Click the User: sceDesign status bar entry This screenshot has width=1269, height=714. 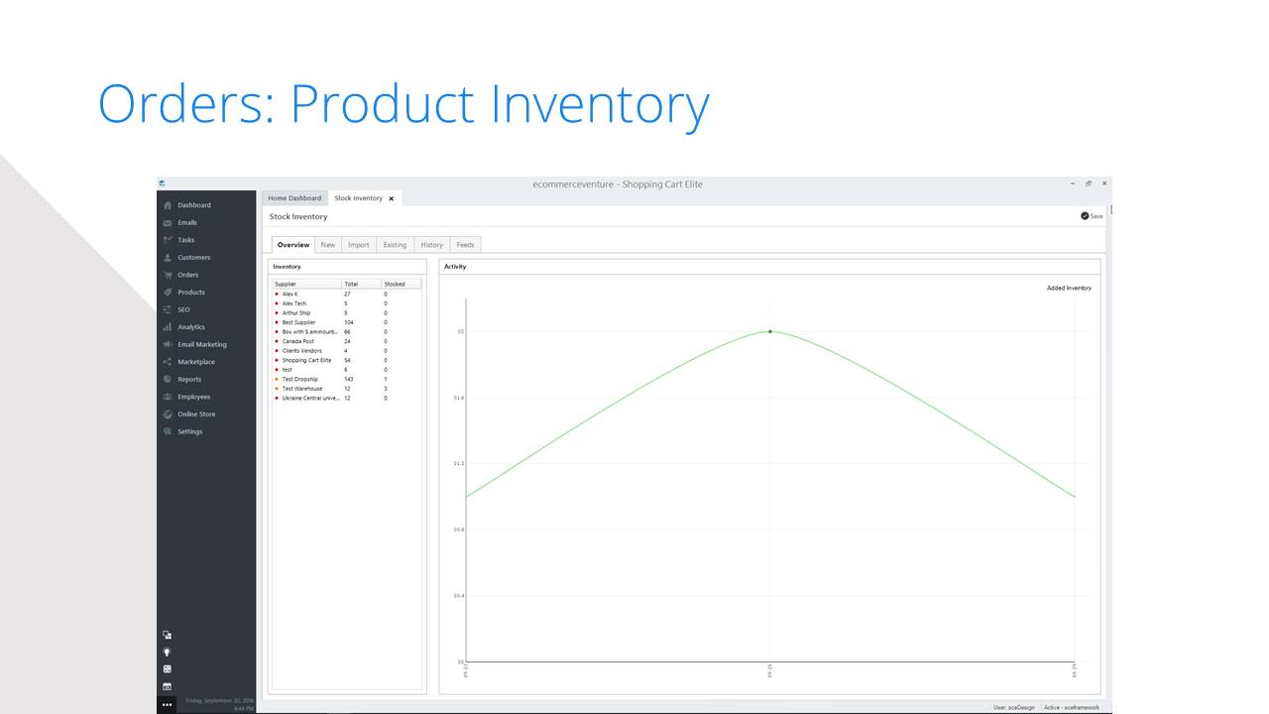(x=1013, y=707)
